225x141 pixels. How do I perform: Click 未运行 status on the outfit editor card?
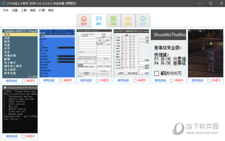(142, 80)
